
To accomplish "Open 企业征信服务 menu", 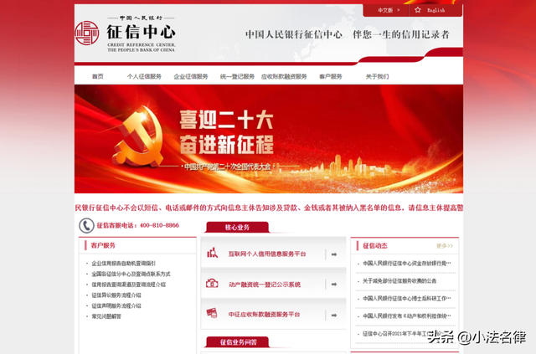I will click(191, 76).
